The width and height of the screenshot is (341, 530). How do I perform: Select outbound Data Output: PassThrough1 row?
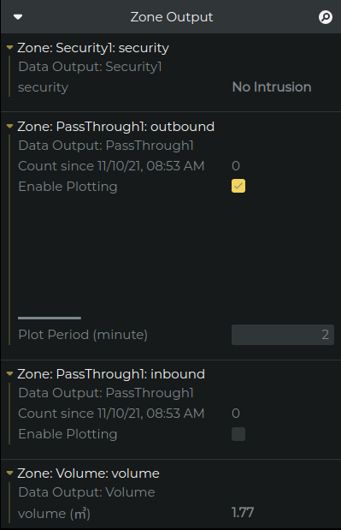pyautogui.click(x=106, y=146)
